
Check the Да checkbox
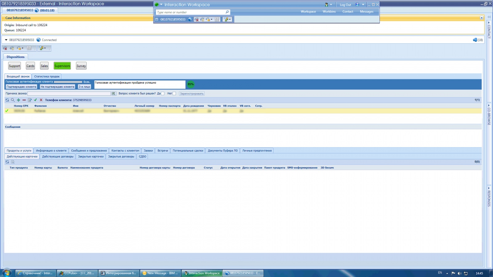(x=163, y=94)
